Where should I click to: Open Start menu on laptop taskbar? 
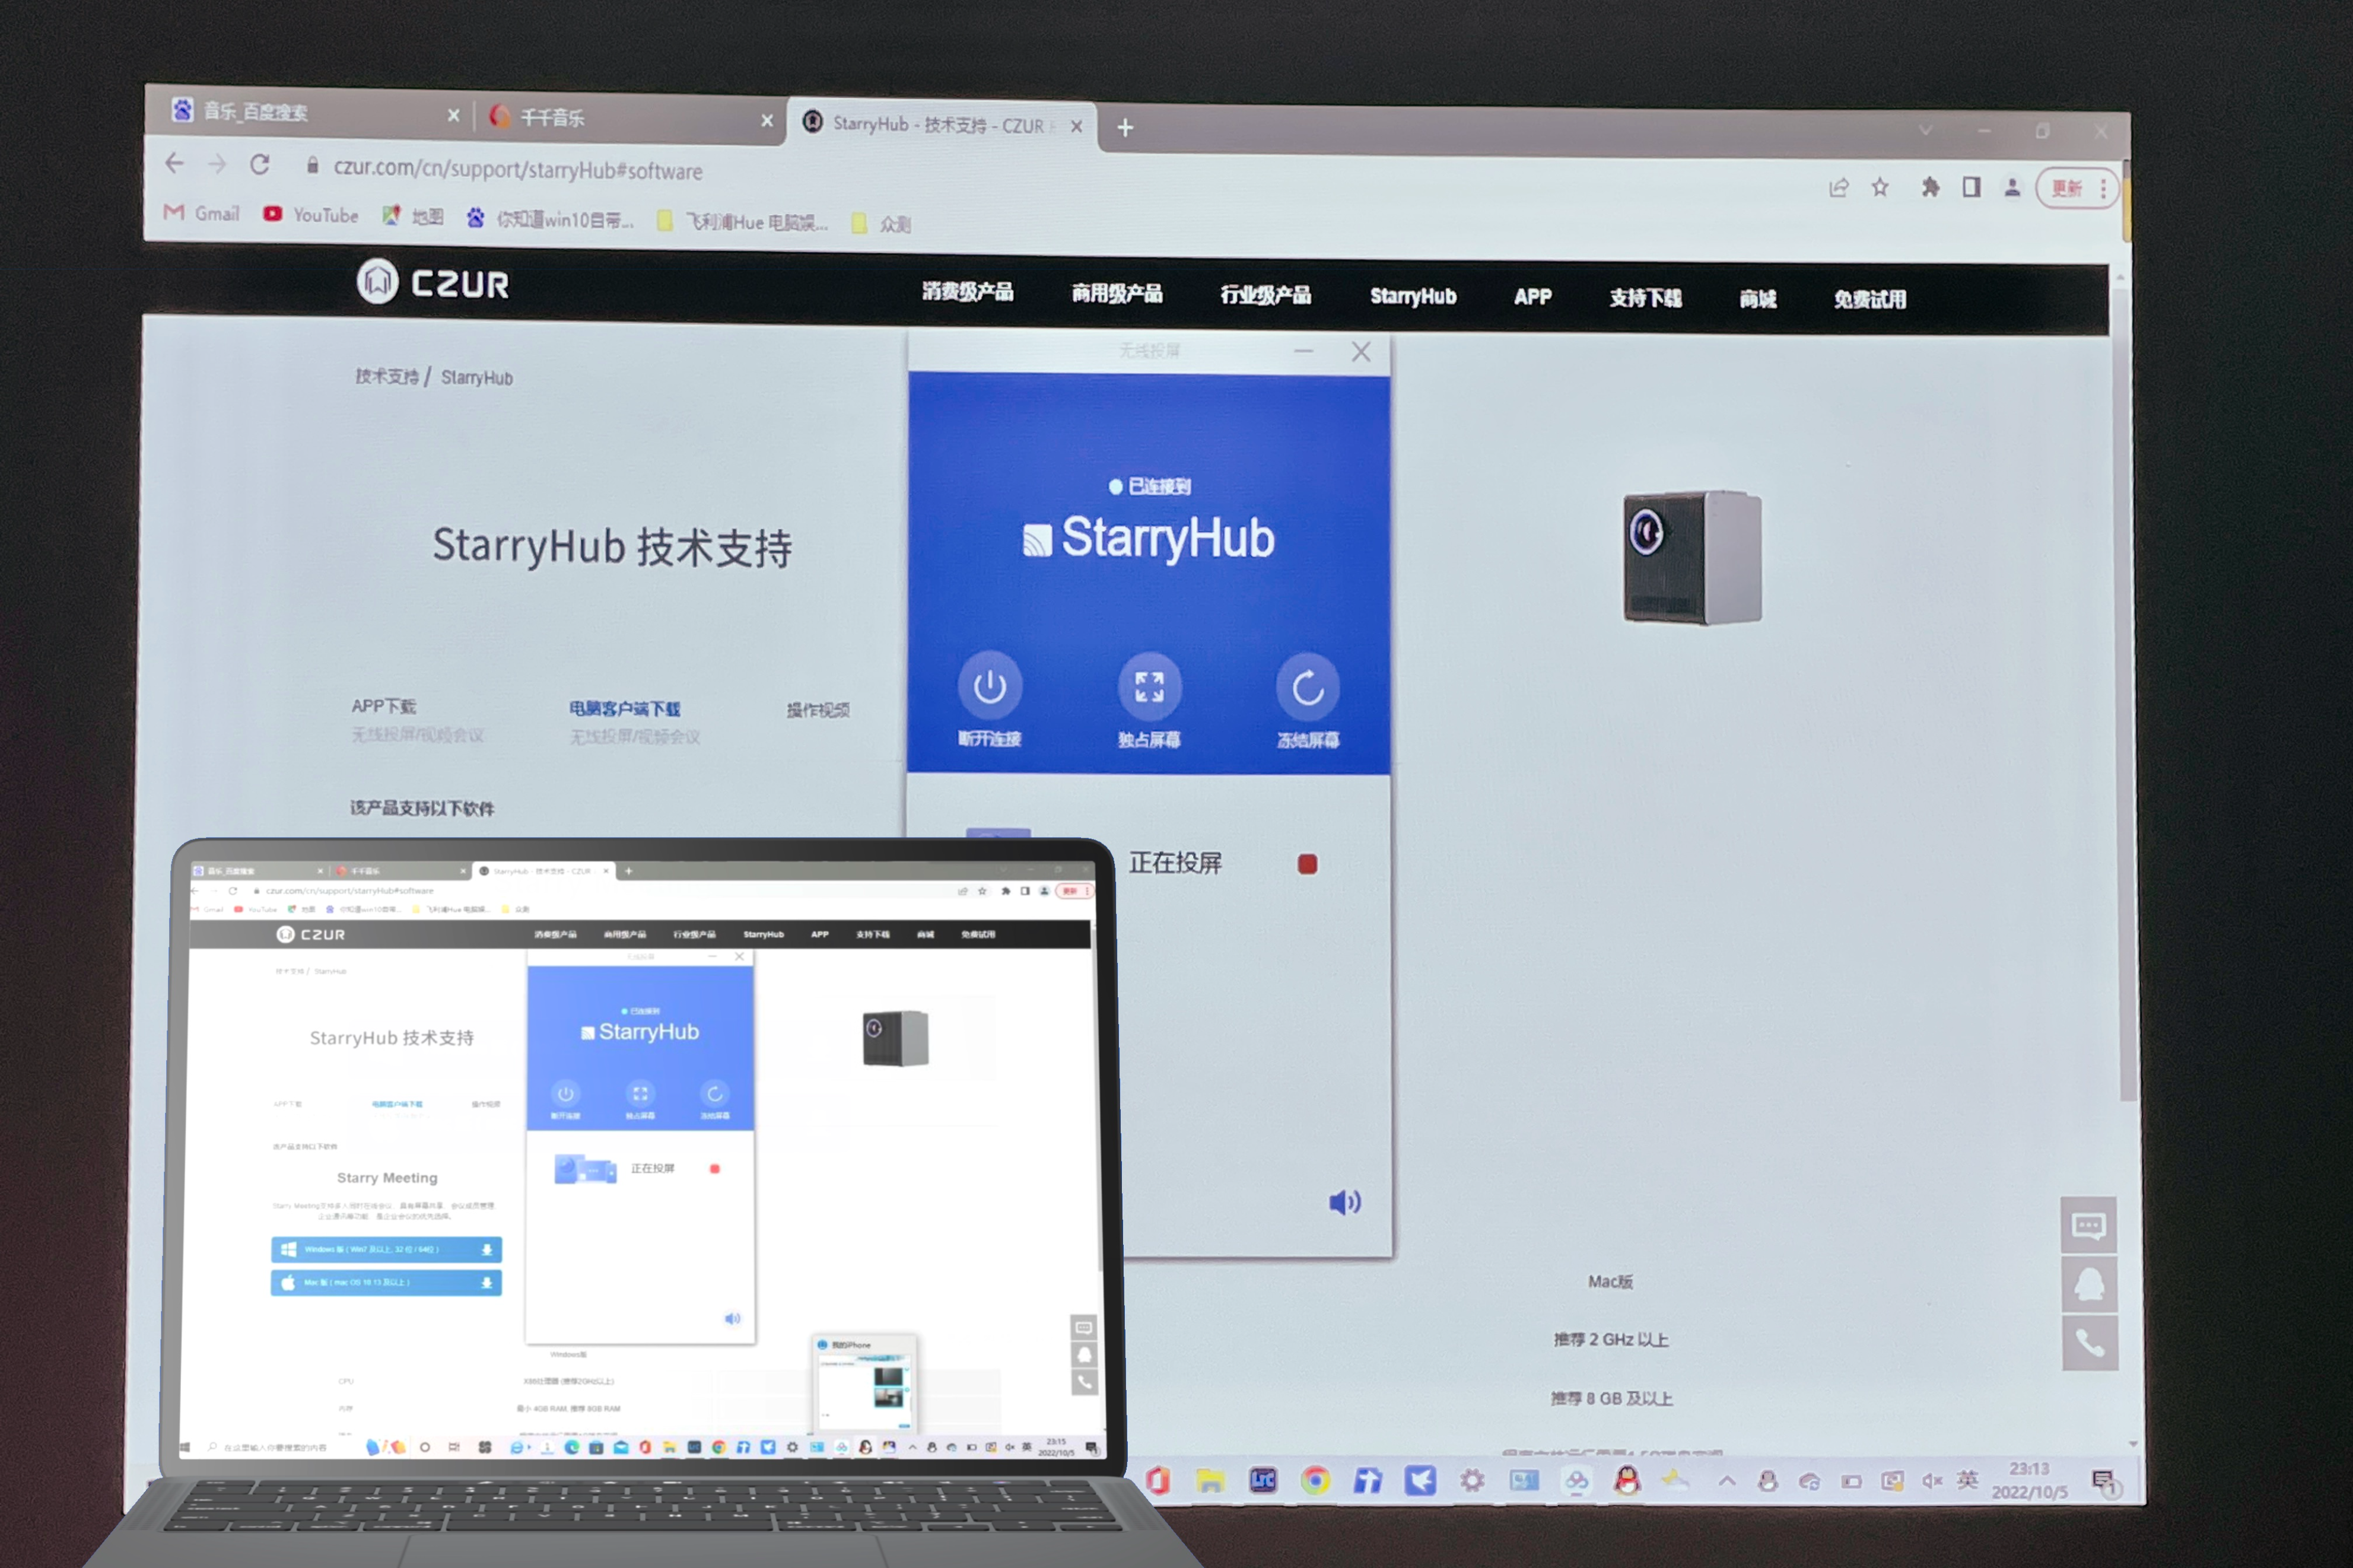pyautogui.click(x=185, y=1447)
